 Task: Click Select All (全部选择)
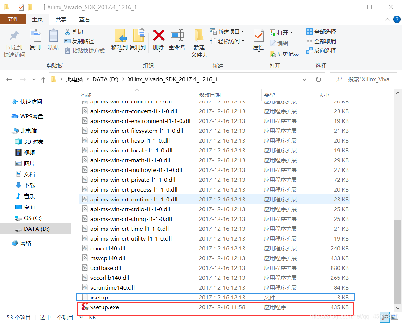point(321,32)
